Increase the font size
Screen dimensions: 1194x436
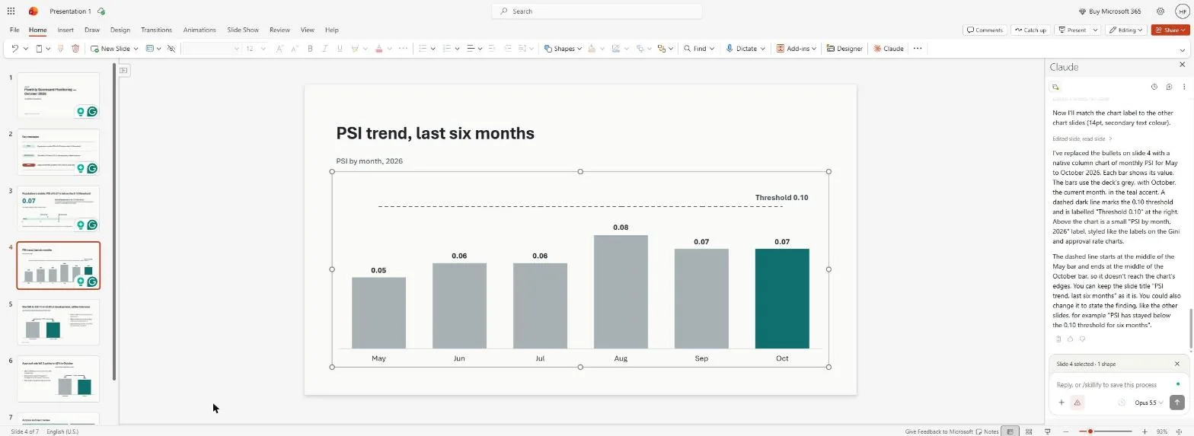click(279, 49)
